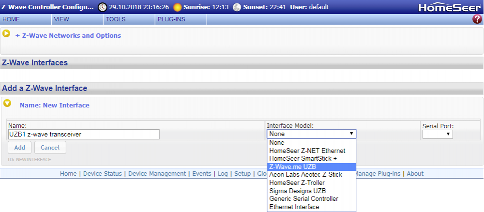Open the Manage Plug-ins footer link

(378, 173)
